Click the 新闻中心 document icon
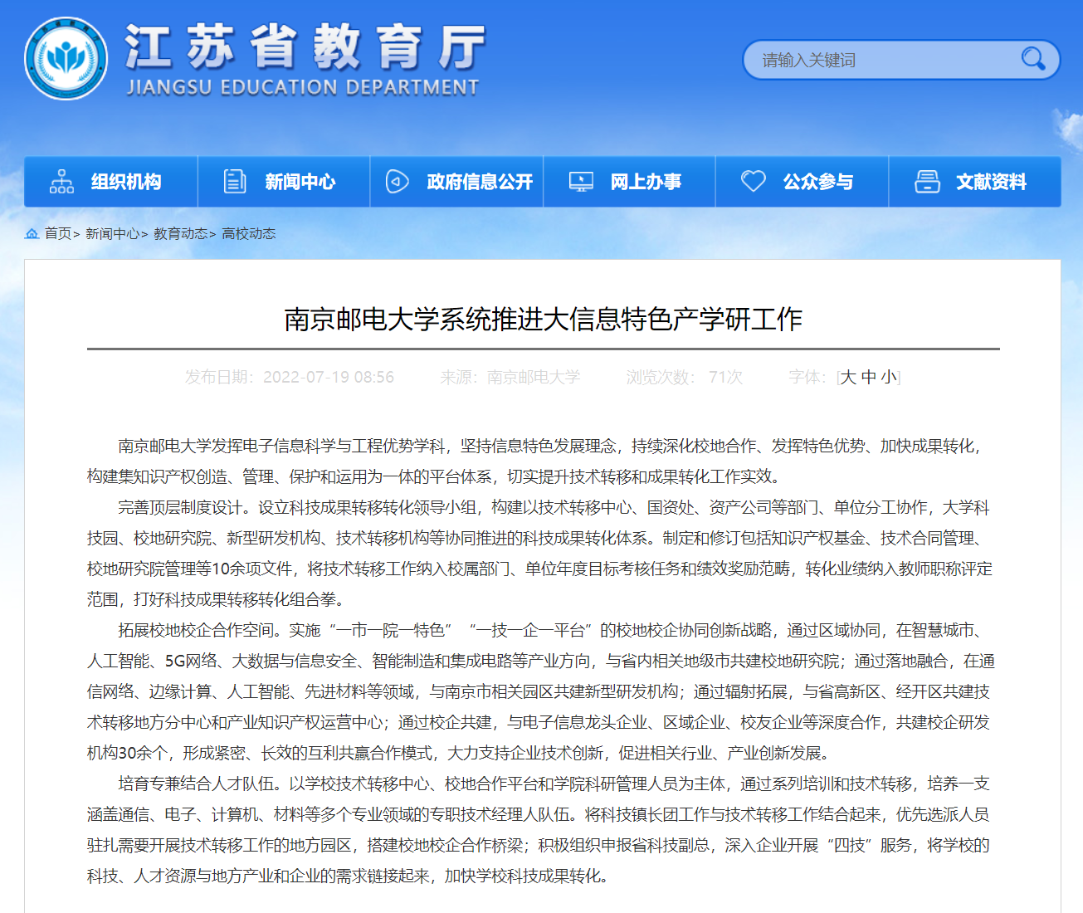The width and height of the screenshot is (1083, 913). [x=235, y=182]
